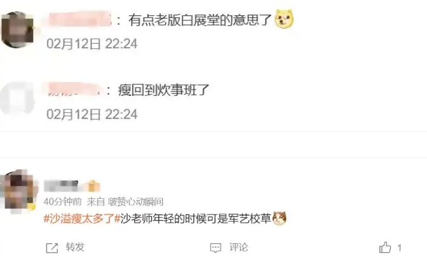Open second commenter's faded avatar

17,98
